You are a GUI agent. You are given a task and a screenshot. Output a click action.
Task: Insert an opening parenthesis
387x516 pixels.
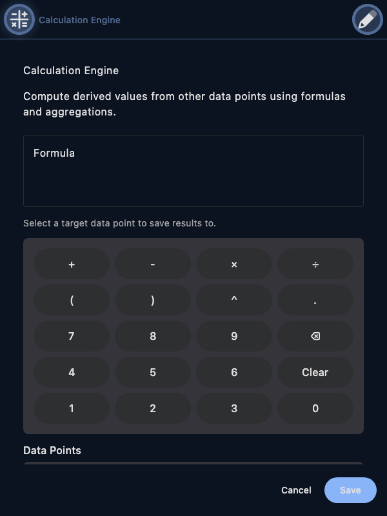click(71, 300)
